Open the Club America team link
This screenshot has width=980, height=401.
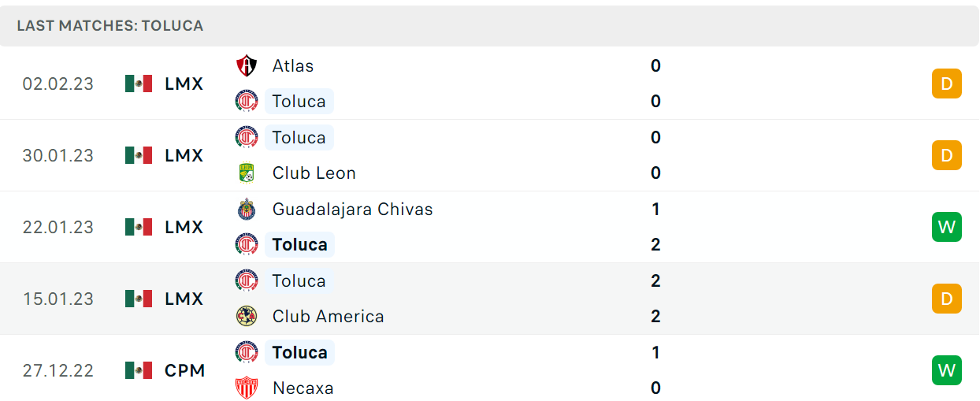[328, 316]
